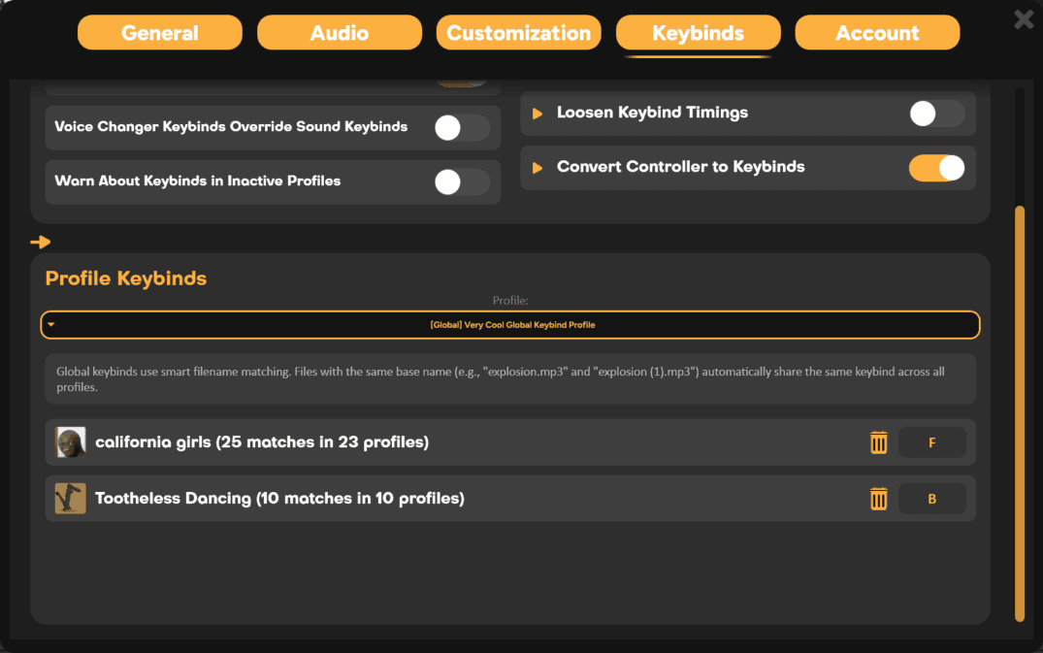1043x653 pixels.
Task: Click the orange arrow above Profile Keybinds
Action: tap(41, 242)
